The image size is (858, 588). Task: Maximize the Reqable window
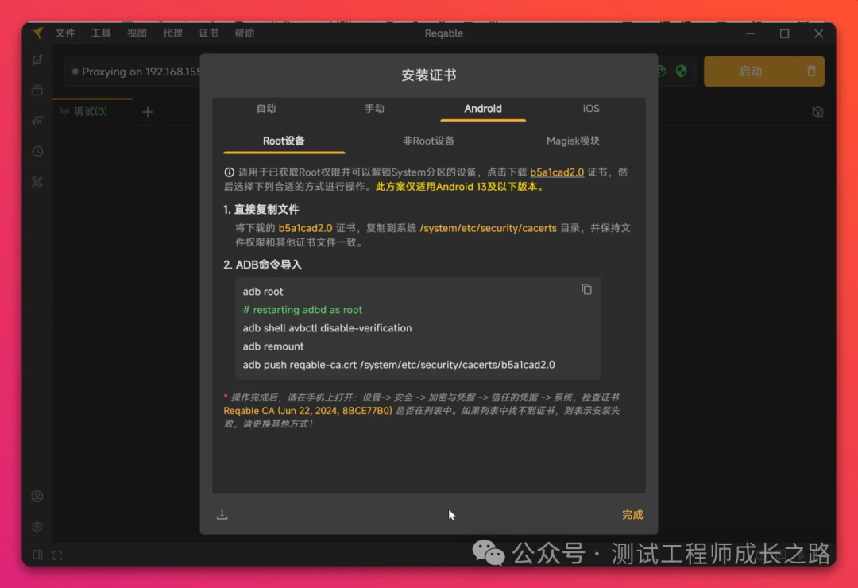point(784,33)
